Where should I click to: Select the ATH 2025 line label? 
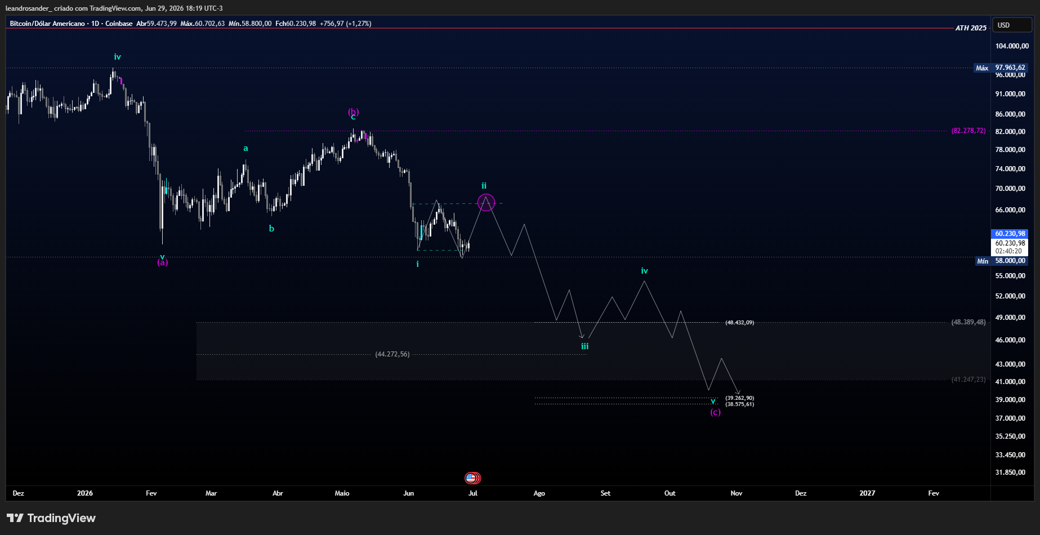tap(971, 28)
